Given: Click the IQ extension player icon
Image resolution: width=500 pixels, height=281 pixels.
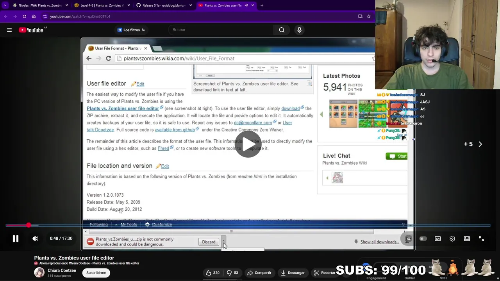Looking at the screenshot, I should click(408, 239).
